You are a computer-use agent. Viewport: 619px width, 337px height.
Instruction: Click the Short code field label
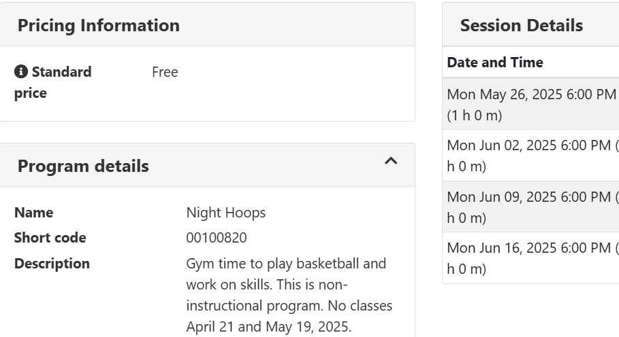(50, 238)
